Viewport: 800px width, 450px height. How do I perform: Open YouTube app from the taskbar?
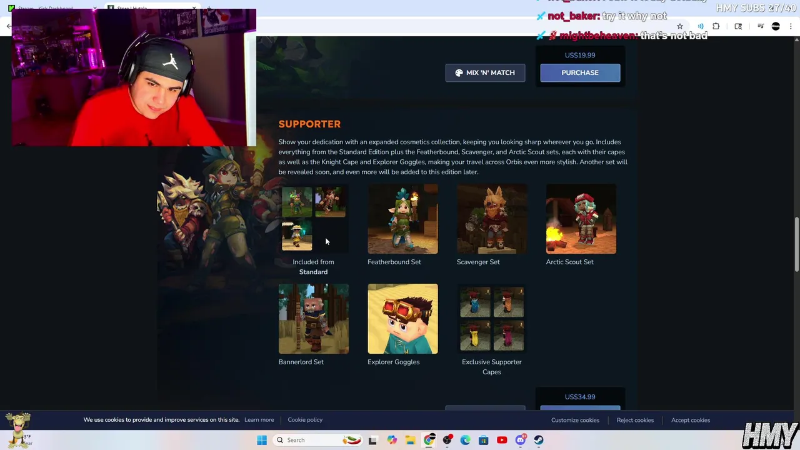[x=502, y=440]
